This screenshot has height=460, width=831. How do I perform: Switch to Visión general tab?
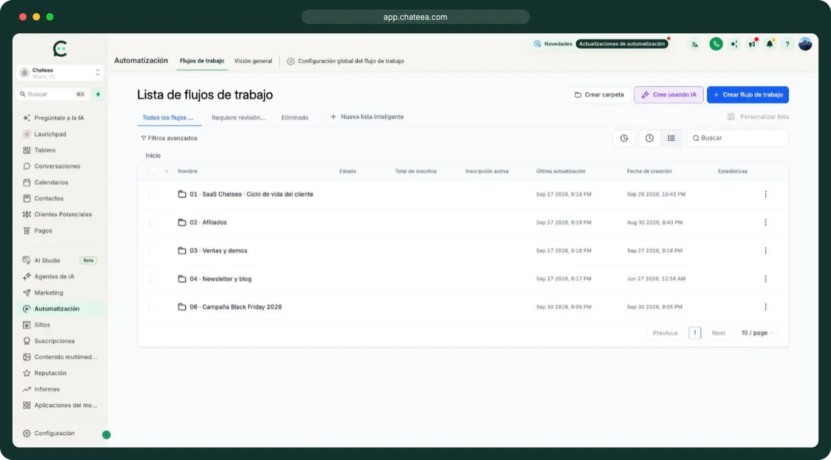(253, 61)
